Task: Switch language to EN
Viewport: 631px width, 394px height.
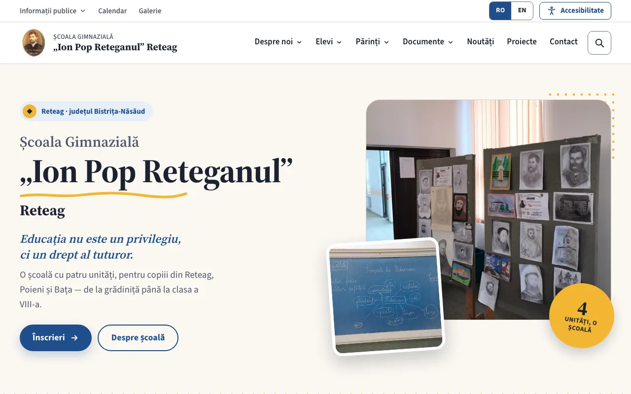Action: point(522,11)
